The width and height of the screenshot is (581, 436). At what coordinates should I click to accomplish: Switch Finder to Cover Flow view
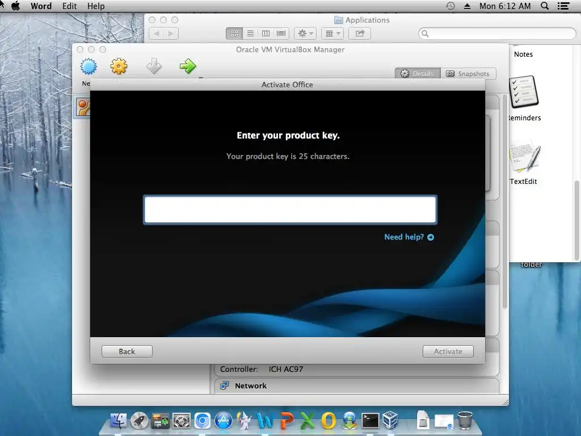coord(281,33)
